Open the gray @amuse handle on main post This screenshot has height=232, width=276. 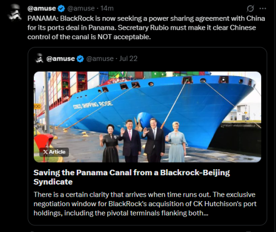(81, 8)
